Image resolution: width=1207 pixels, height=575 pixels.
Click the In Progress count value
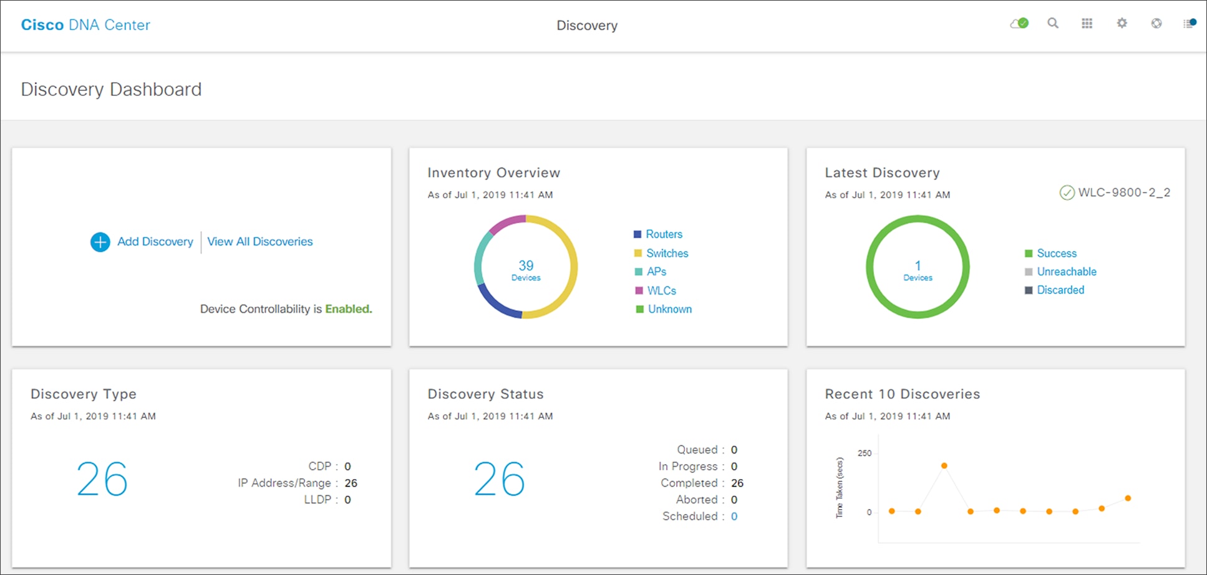[734, 467]
